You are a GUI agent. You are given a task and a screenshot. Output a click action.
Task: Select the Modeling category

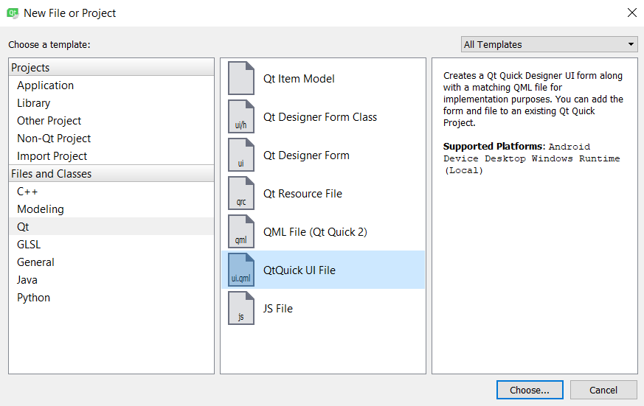[41, 209]
